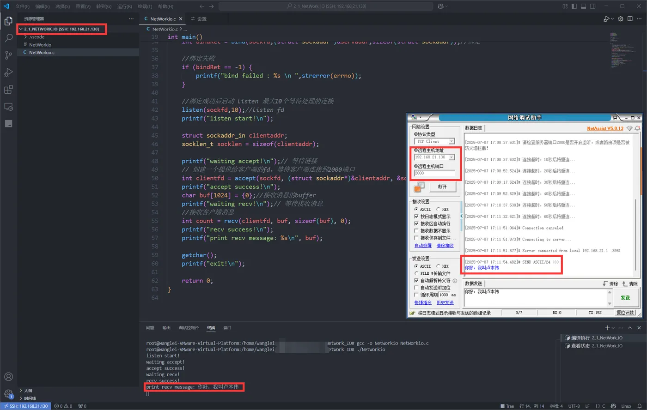
Task: Open terminal panel more actions ellipsis
Action: pyautogui.click(x=621, y=327)
